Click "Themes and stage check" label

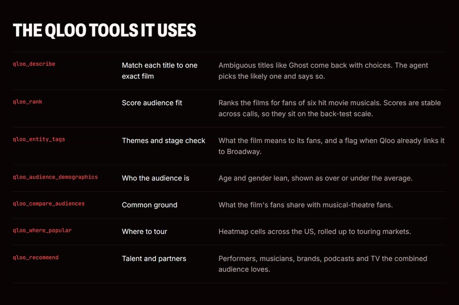pos(163,140)
